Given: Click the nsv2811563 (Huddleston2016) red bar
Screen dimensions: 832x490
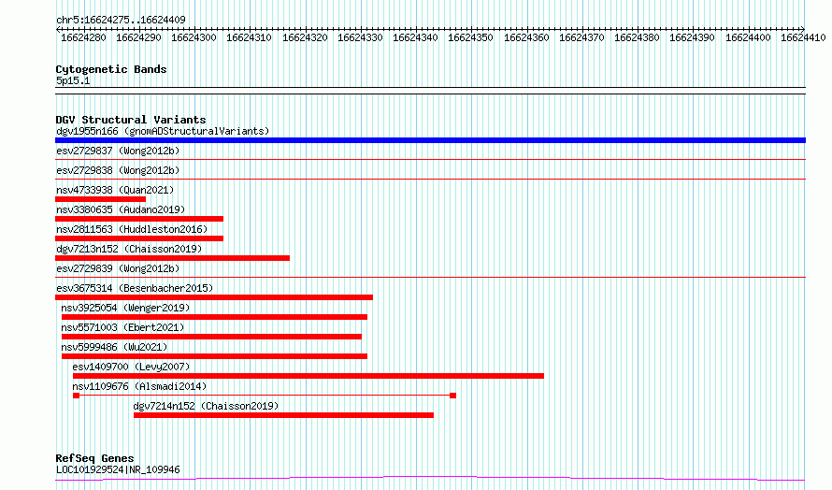Looking at the screenshot, I should click(139, 238).
